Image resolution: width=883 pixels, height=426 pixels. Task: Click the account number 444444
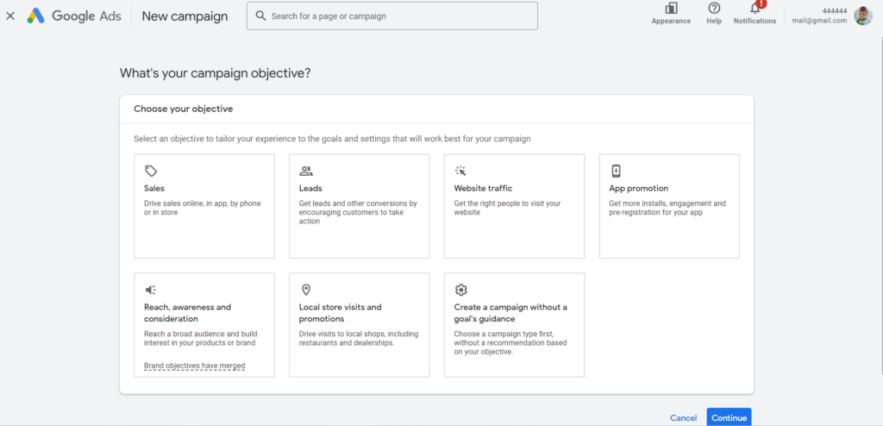tap(835, 10)
